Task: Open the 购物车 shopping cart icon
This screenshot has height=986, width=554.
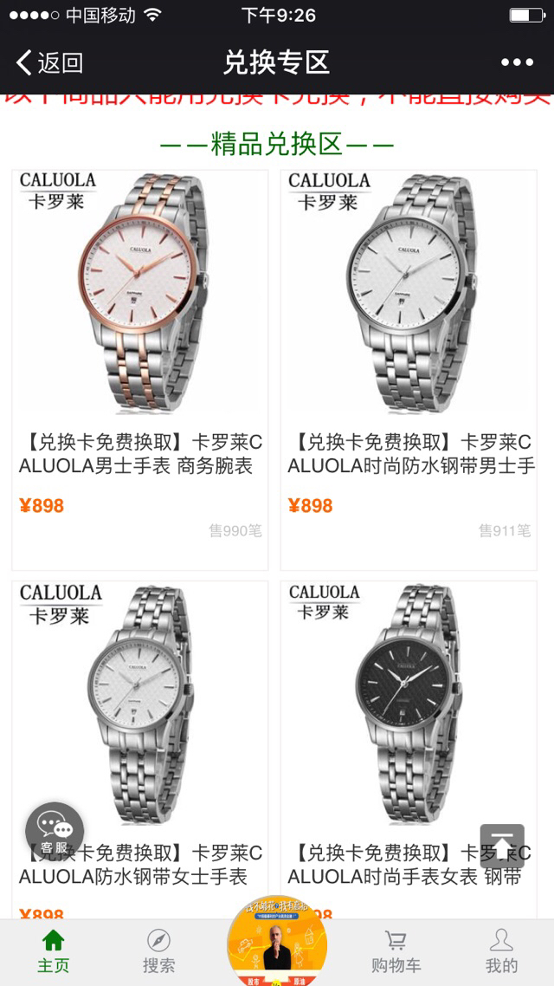Action: [x=396, y=950]
